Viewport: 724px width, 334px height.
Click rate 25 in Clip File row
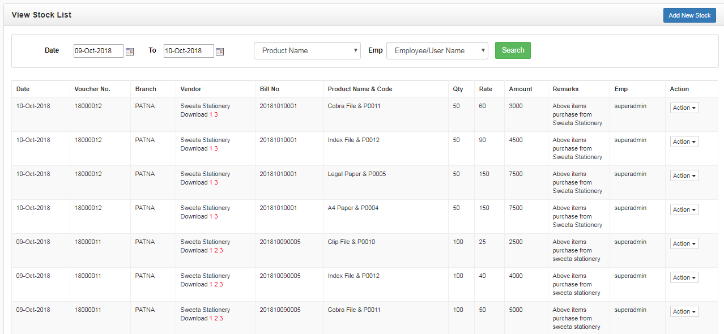pos(482,242)
